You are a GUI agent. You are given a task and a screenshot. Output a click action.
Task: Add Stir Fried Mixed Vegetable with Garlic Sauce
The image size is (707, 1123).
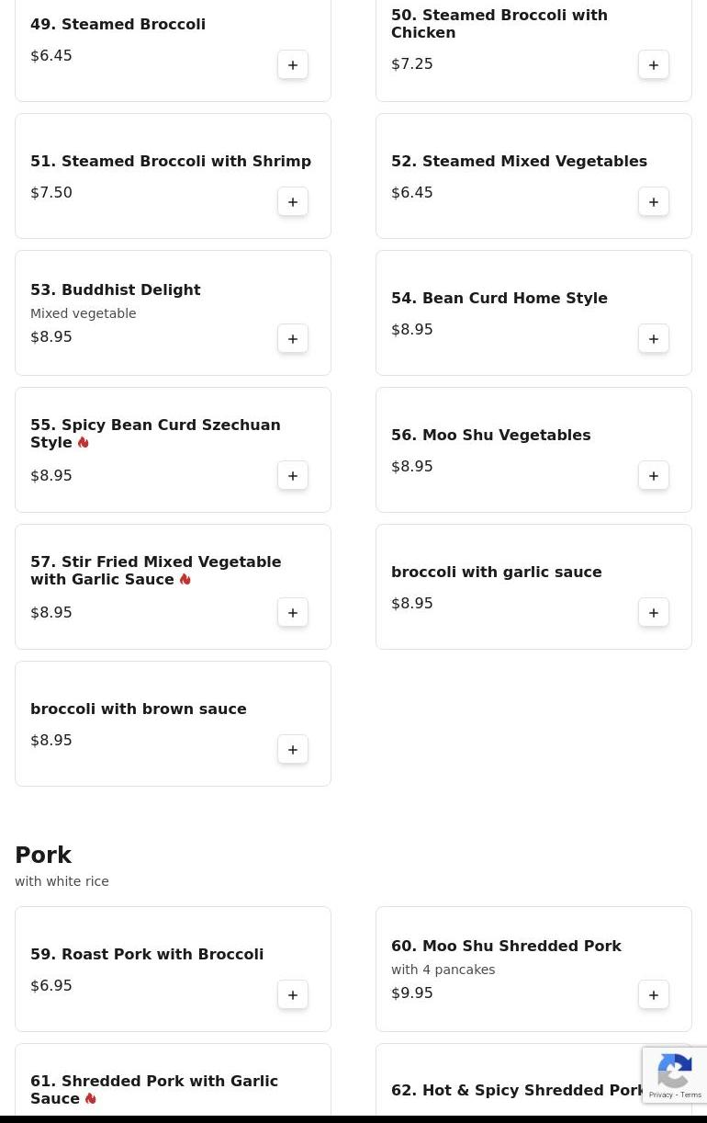coord(293,613)
